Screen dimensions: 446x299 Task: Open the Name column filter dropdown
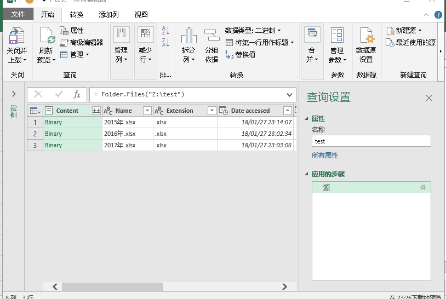click(147, 111)
